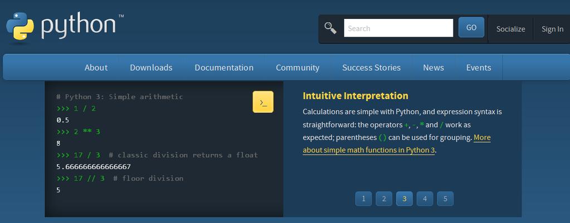Switch to slide 5
The width and height of the screenshot is (570, 223).
point(445,199)
